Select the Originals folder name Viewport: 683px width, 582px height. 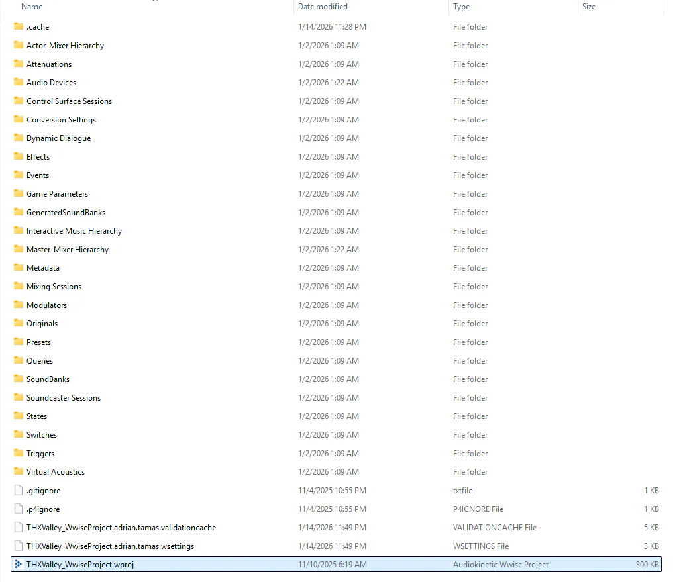tap(42, 323)
